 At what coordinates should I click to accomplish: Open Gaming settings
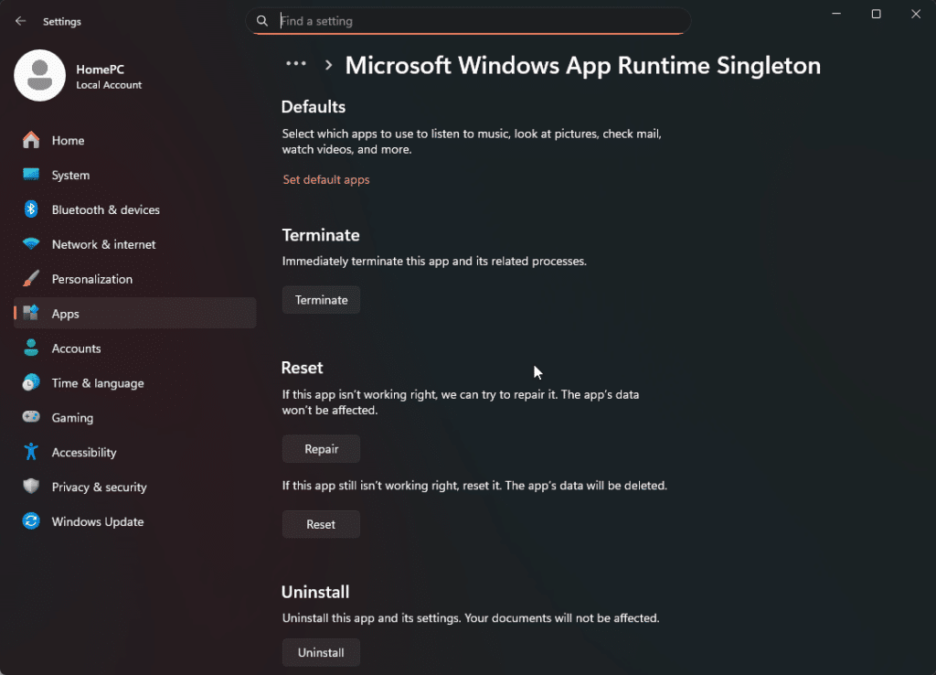(x=135, y=418)
